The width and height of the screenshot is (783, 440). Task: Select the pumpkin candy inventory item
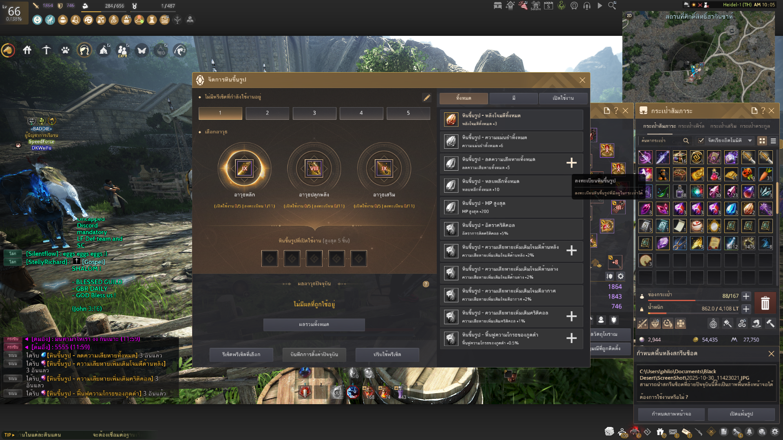[x=748, y=174]
